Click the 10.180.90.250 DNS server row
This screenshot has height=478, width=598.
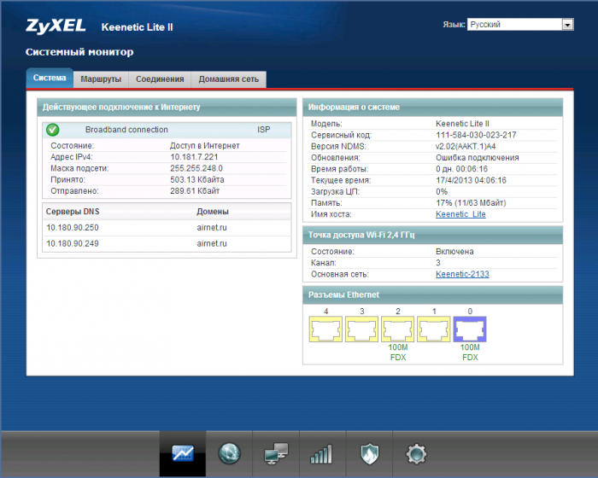(x=167, y=228)
